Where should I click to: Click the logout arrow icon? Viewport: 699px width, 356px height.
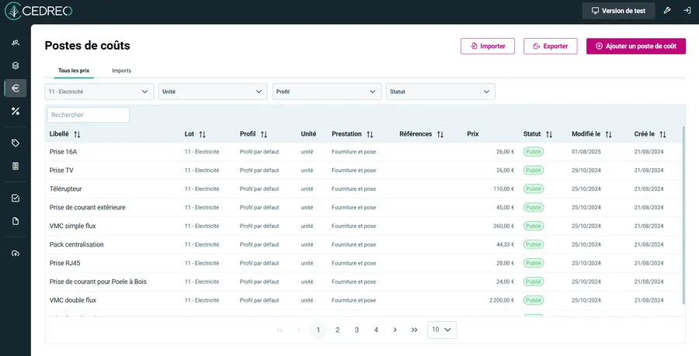pyautogui.click(x=687, y=11)
